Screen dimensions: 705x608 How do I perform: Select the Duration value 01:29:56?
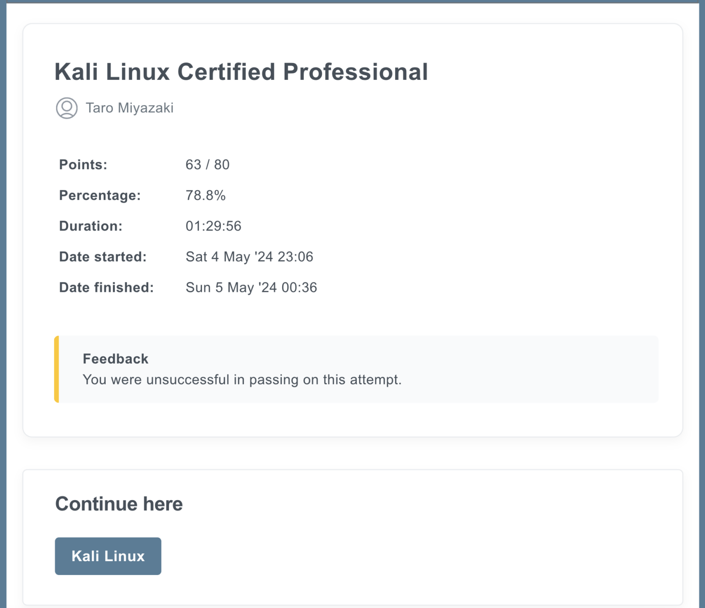(214, 226)
